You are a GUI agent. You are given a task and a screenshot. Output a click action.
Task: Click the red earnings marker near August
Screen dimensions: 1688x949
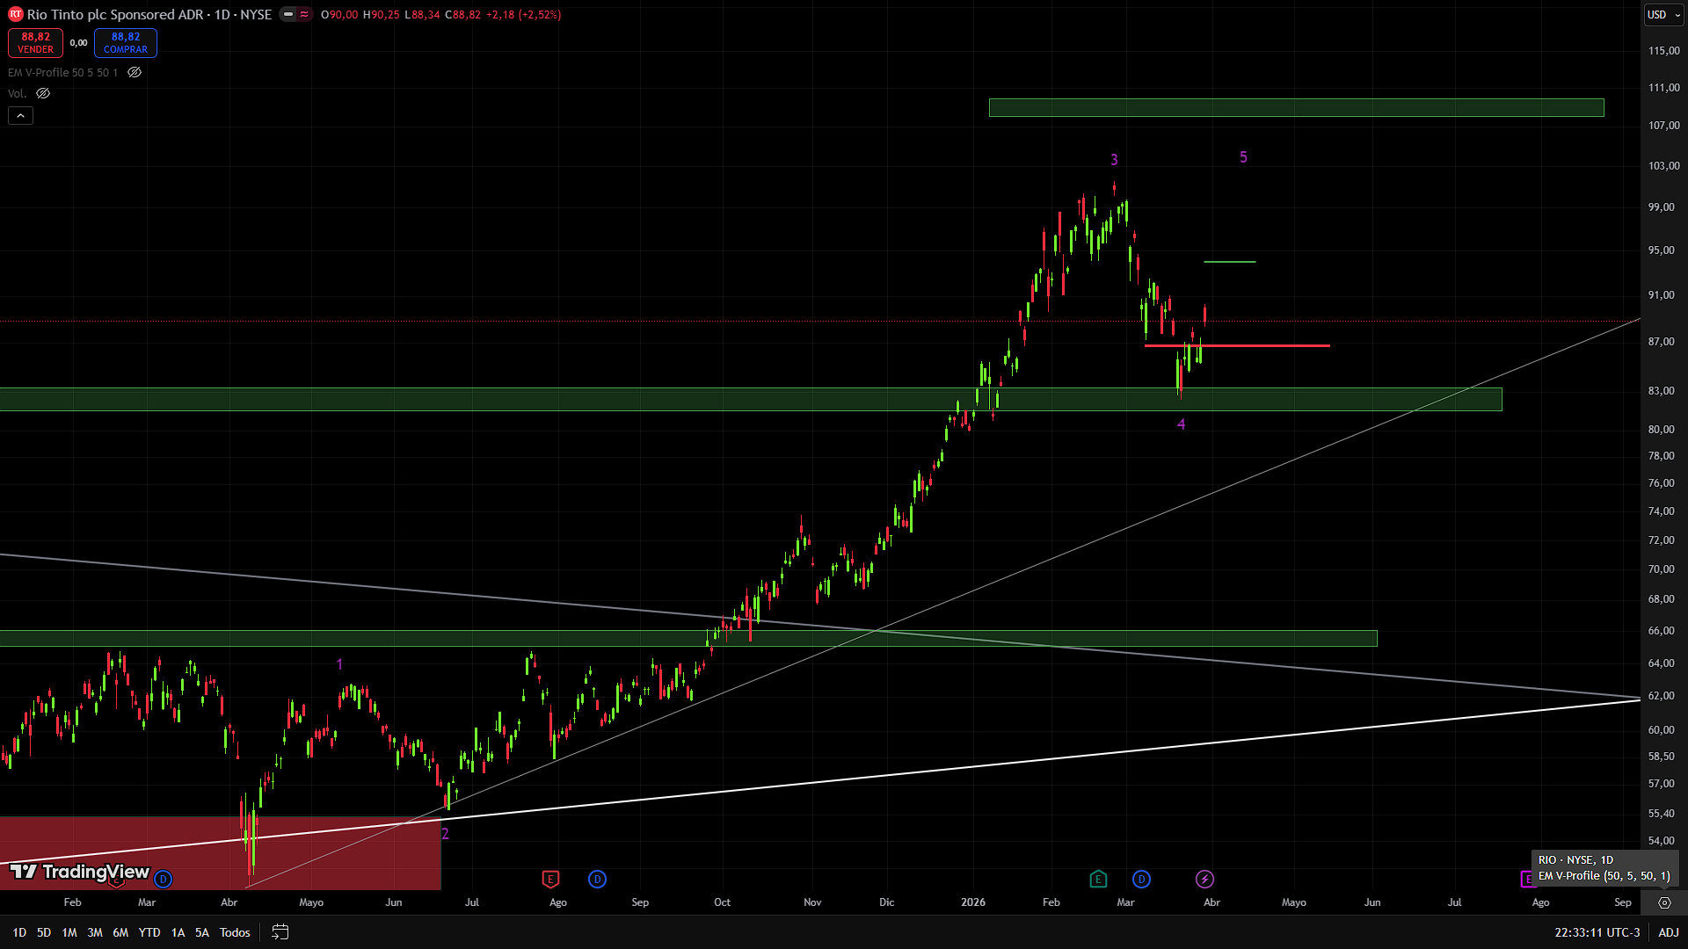550,879
